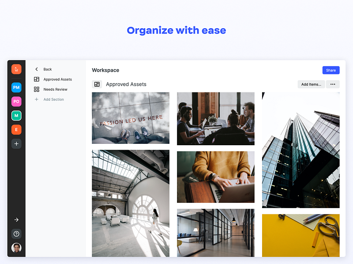Open the pink PO workspace icon

pos(16,102)
